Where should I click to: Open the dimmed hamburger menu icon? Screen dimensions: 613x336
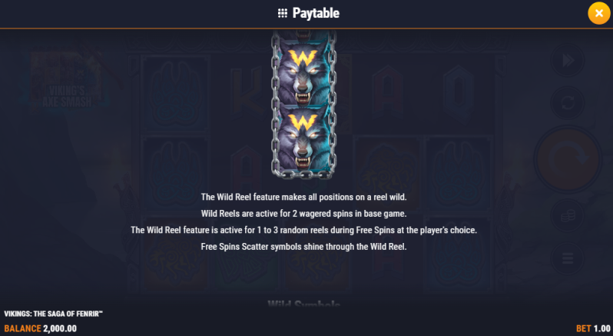pyautogui.click(x=568, y=258)
